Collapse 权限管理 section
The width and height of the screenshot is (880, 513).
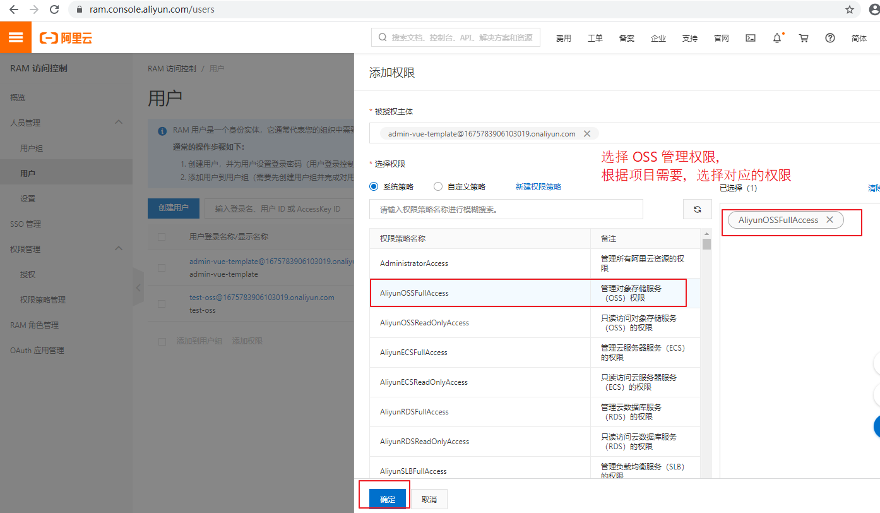coord(119,249)
